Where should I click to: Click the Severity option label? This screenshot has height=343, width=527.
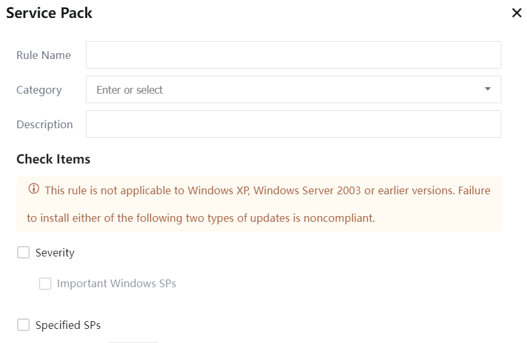(x=55, y=253)
